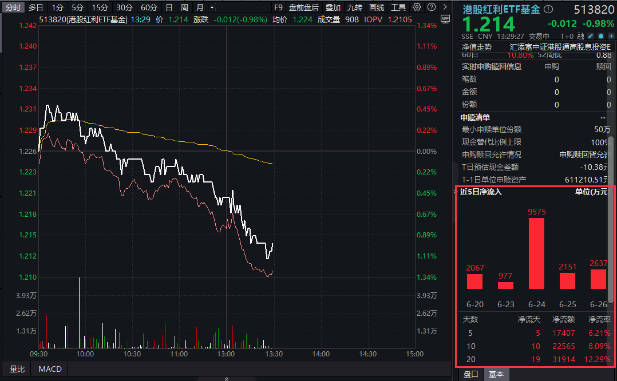Switch to the 基本 tab
This screenshot has height=381, width=617.
[496, 375]
